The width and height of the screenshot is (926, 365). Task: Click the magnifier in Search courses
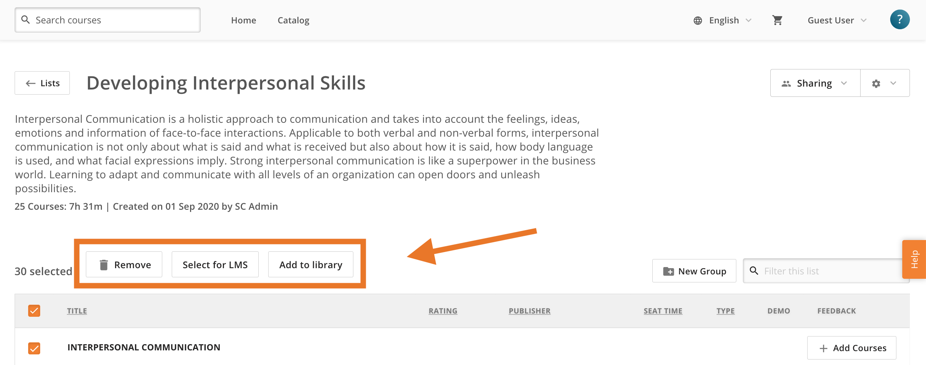click(x=25, y=20)
